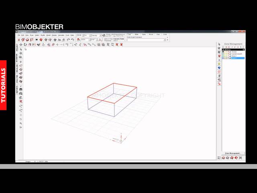The height and width of the screenshot is (193, 257).
Task: Click the Zone Management... button
Action: coord(233,153)
